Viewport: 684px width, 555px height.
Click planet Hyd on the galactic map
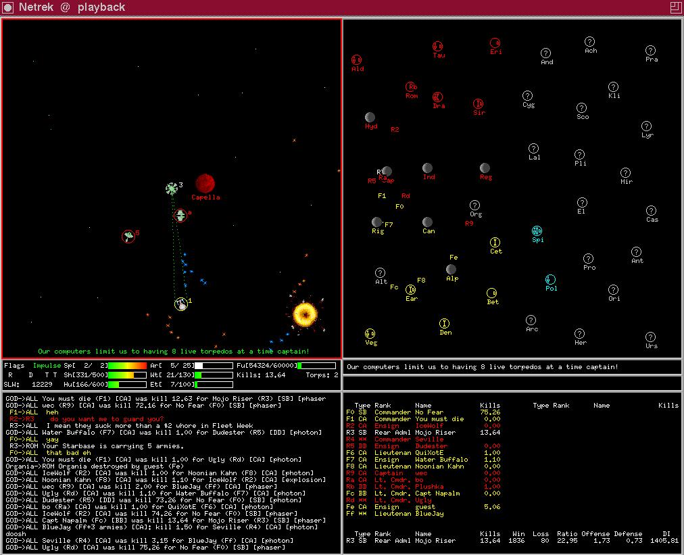(370, 118)
